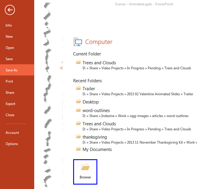The width and height of the screenshot is (197, 189).
Task: Open PowerPoint Options
Action: (12, 144)
